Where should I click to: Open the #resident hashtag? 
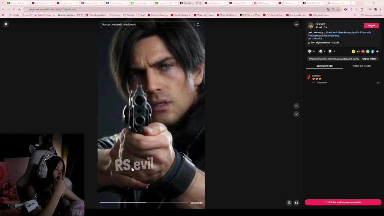pos(331,32)
